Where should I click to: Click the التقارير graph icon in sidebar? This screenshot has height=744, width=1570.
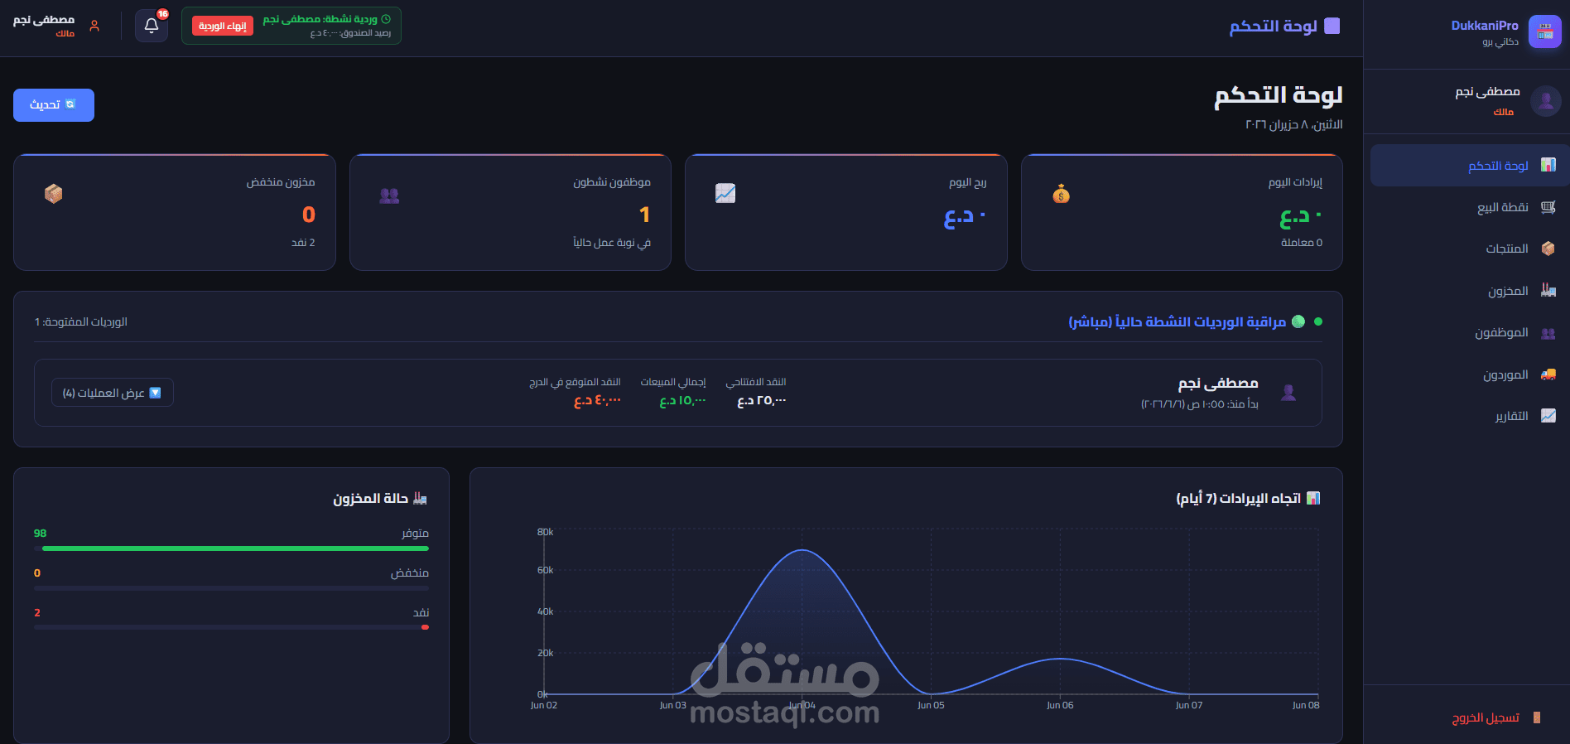coord(1548,416)
